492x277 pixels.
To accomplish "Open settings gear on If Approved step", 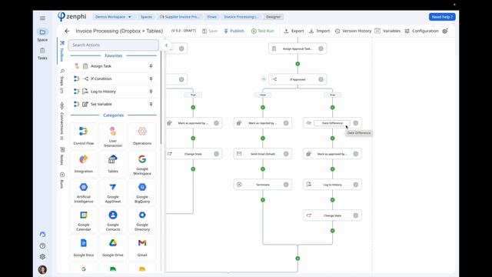I will (x=321, y=79).
